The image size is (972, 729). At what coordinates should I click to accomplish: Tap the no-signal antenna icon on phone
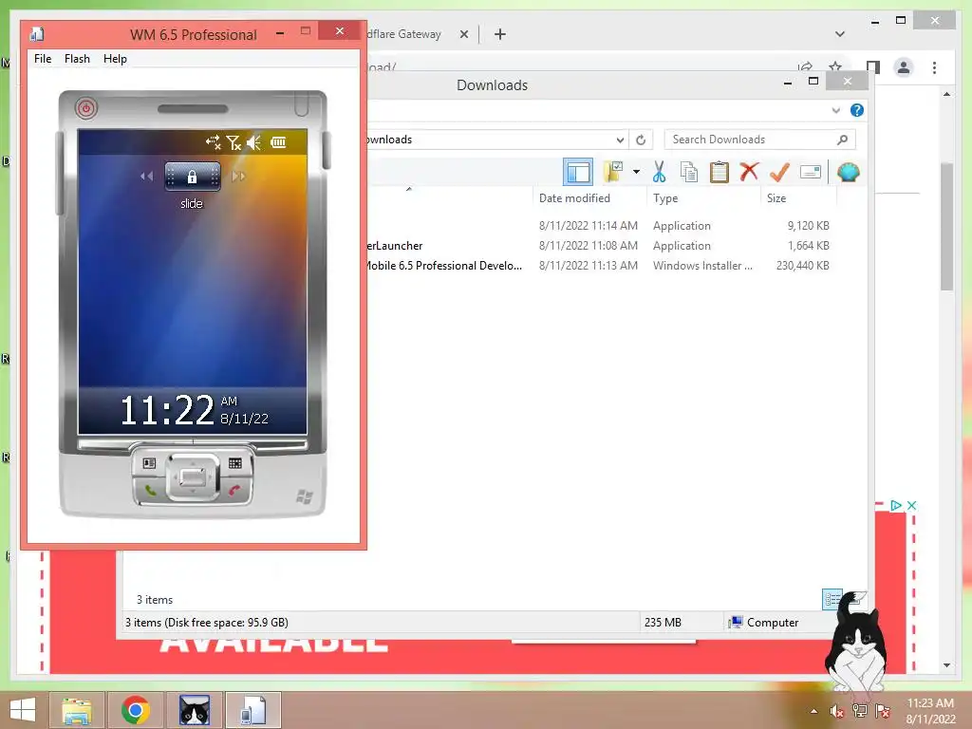pos(234,142)
